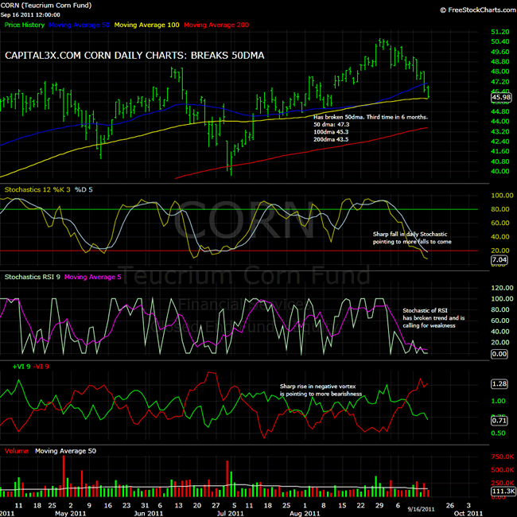
Task: Click the 'Has broken 50dma' annotation text
Action: tap(371, 117)
